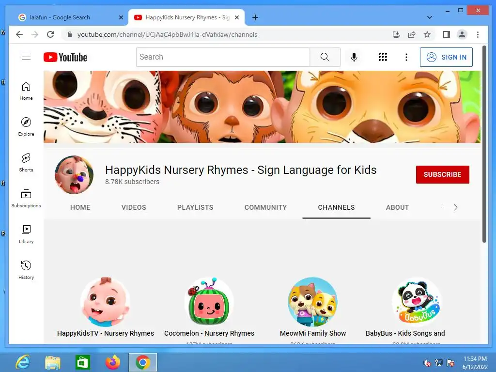Viewport: 496px width, 372px height.
Task: Open Windows Store from the taskbar
Action: click(x=82, y=362)
